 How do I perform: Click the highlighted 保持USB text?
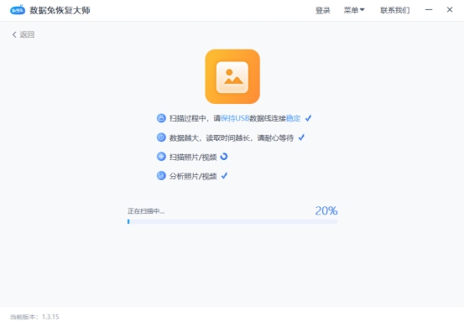(235, 118)
